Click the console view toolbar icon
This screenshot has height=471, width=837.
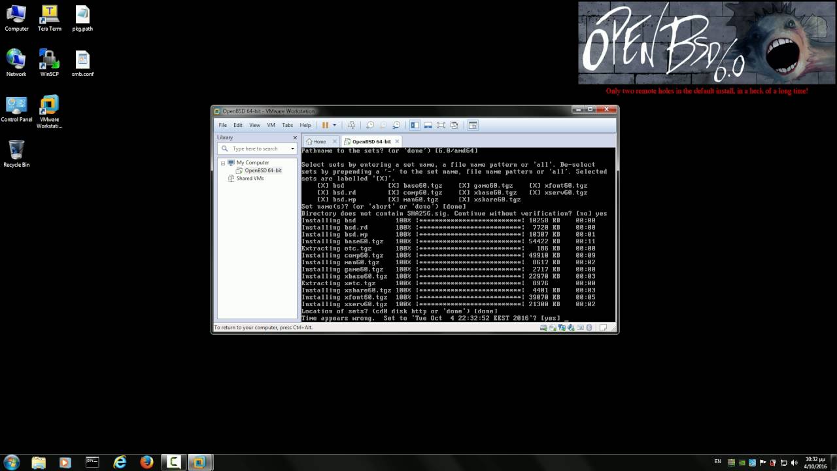tap(473, 125)
